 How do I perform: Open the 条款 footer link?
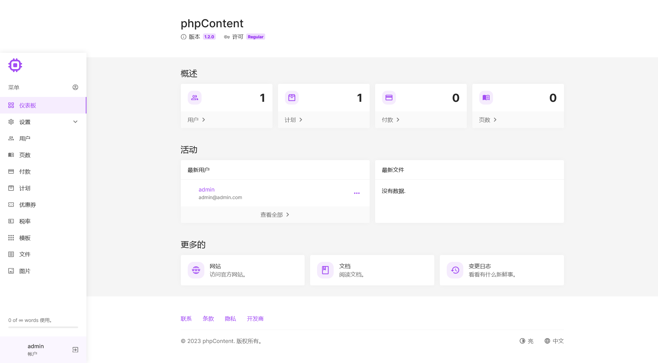click(208, 319)
